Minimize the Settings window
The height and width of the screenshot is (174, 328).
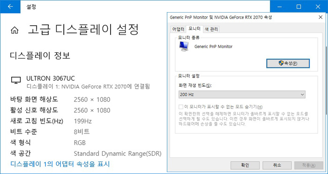point(279,7)
